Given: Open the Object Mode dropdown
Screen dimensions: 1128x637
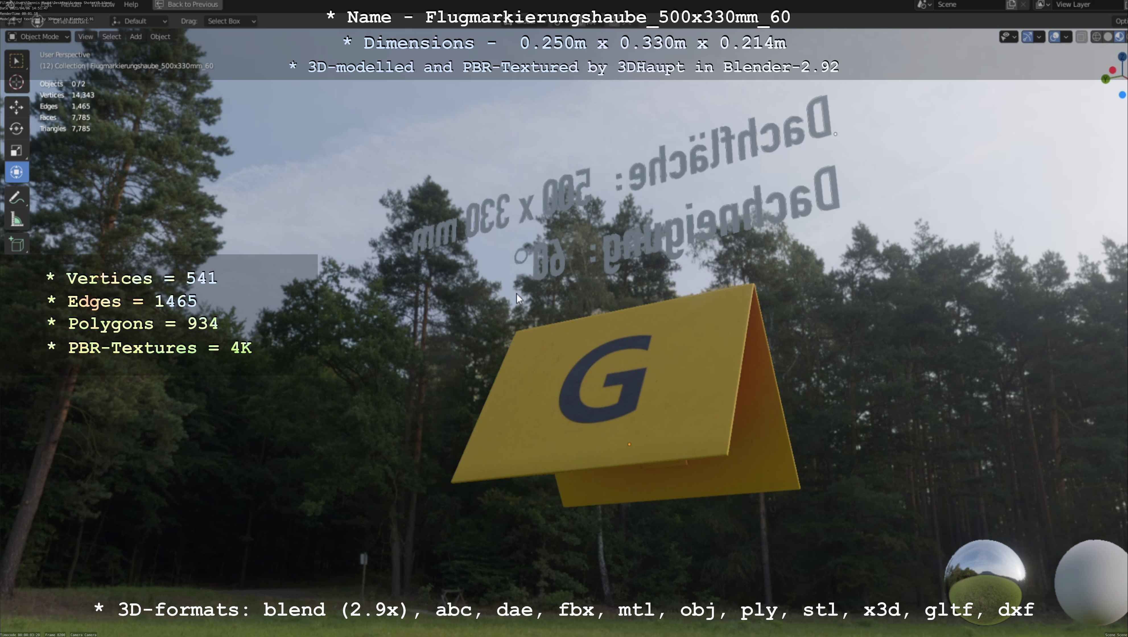Looking at the screenshot, I should (38, 37).
